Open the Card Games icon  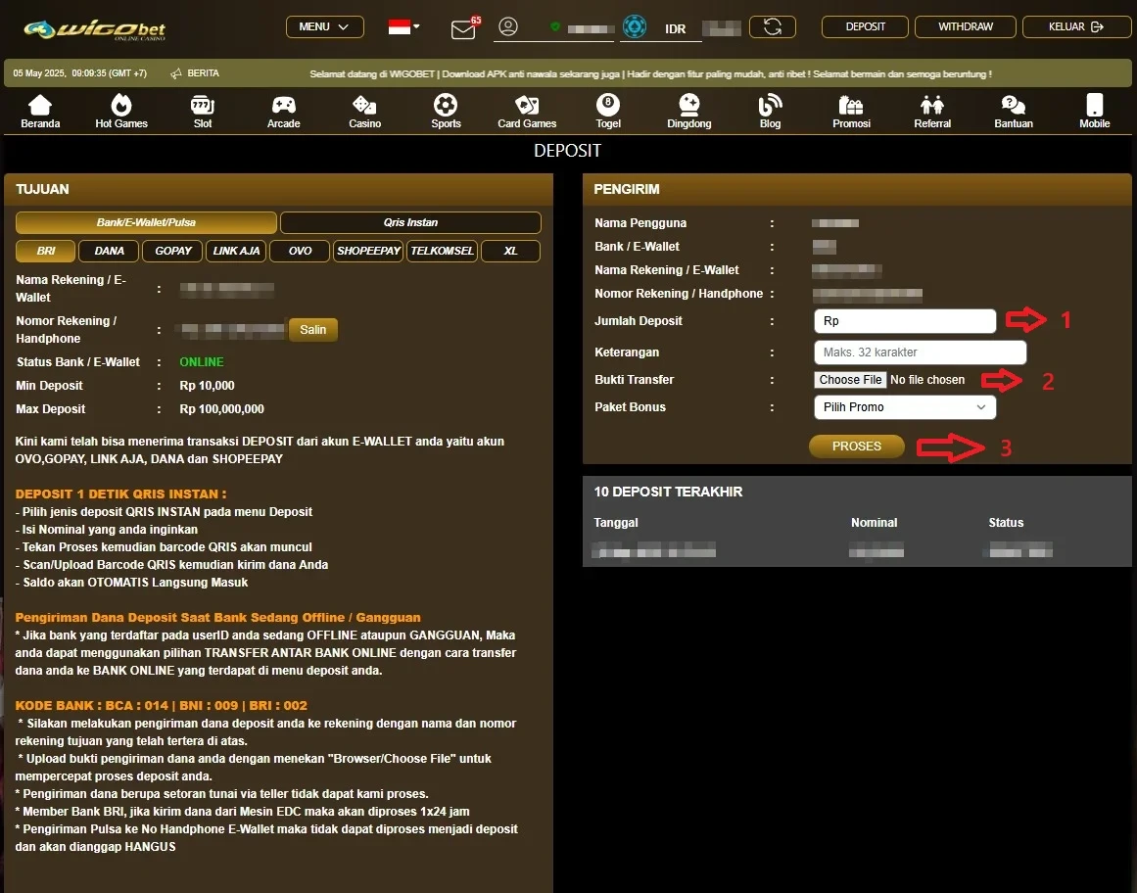pos(527,105)
